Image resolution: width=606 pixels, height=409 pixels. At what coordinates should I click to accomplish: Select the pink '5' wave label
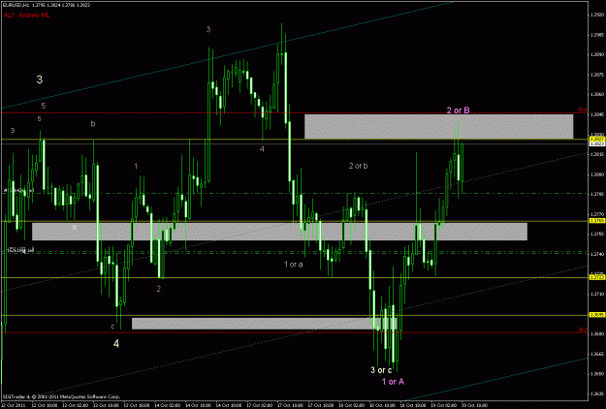[x=44, y=106]
